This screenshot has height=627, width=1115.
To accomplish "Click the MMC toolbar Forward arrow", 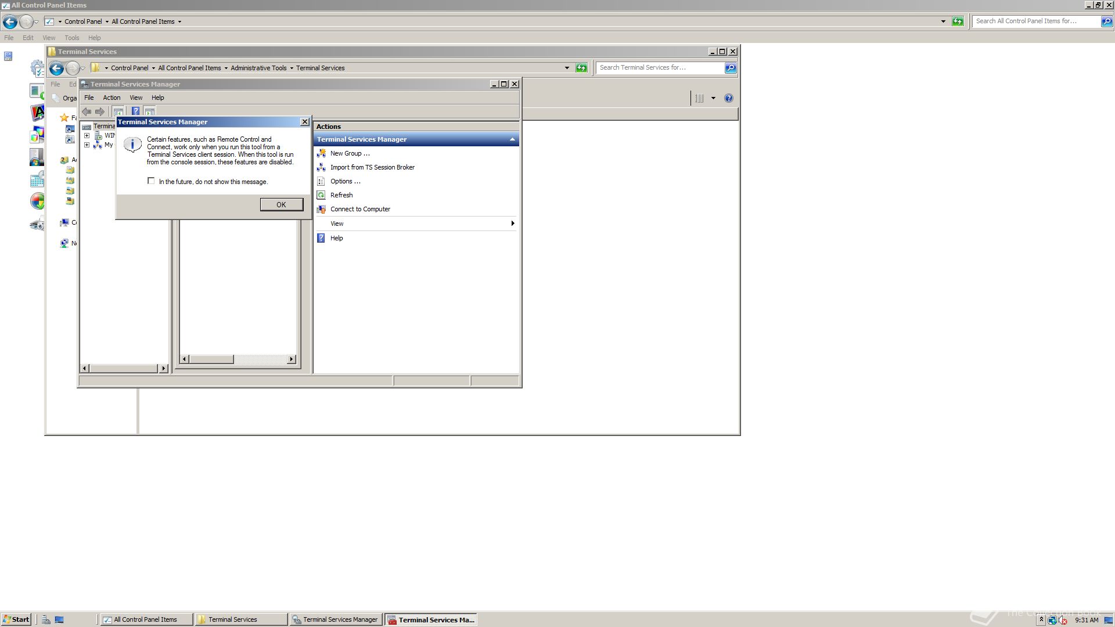I will pyautogui.click(x=100, y=111).
